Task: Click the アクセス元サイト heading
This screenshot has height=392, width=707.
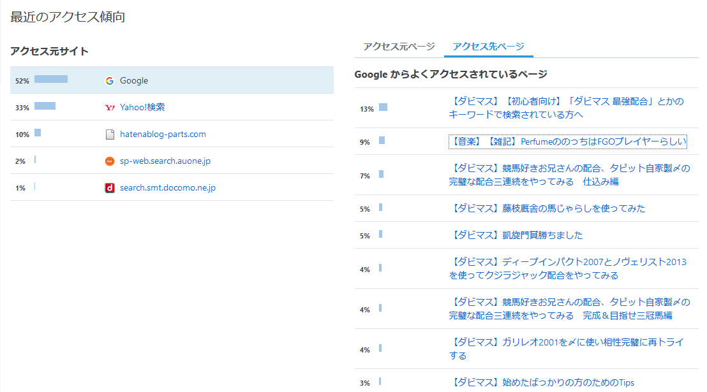Action: [49, 52]
